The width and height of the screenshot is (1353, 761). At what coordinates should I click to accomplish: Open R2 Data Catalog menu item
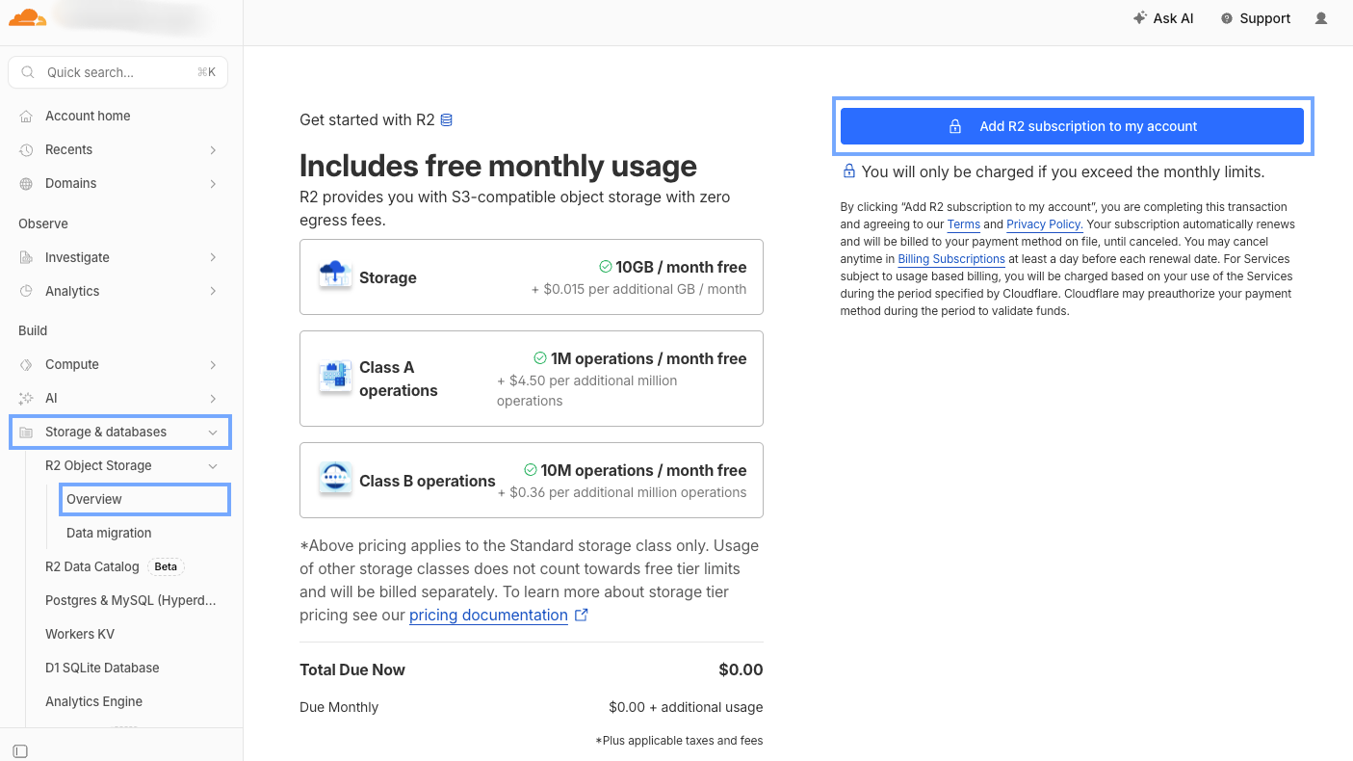(91, 566)
